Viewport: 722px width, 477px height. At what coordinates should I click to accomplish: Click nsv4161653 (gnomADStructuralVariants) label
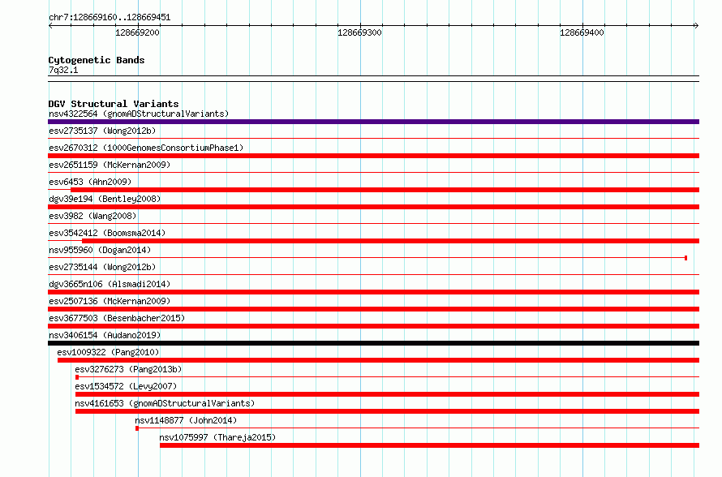(x=165, y=403)
